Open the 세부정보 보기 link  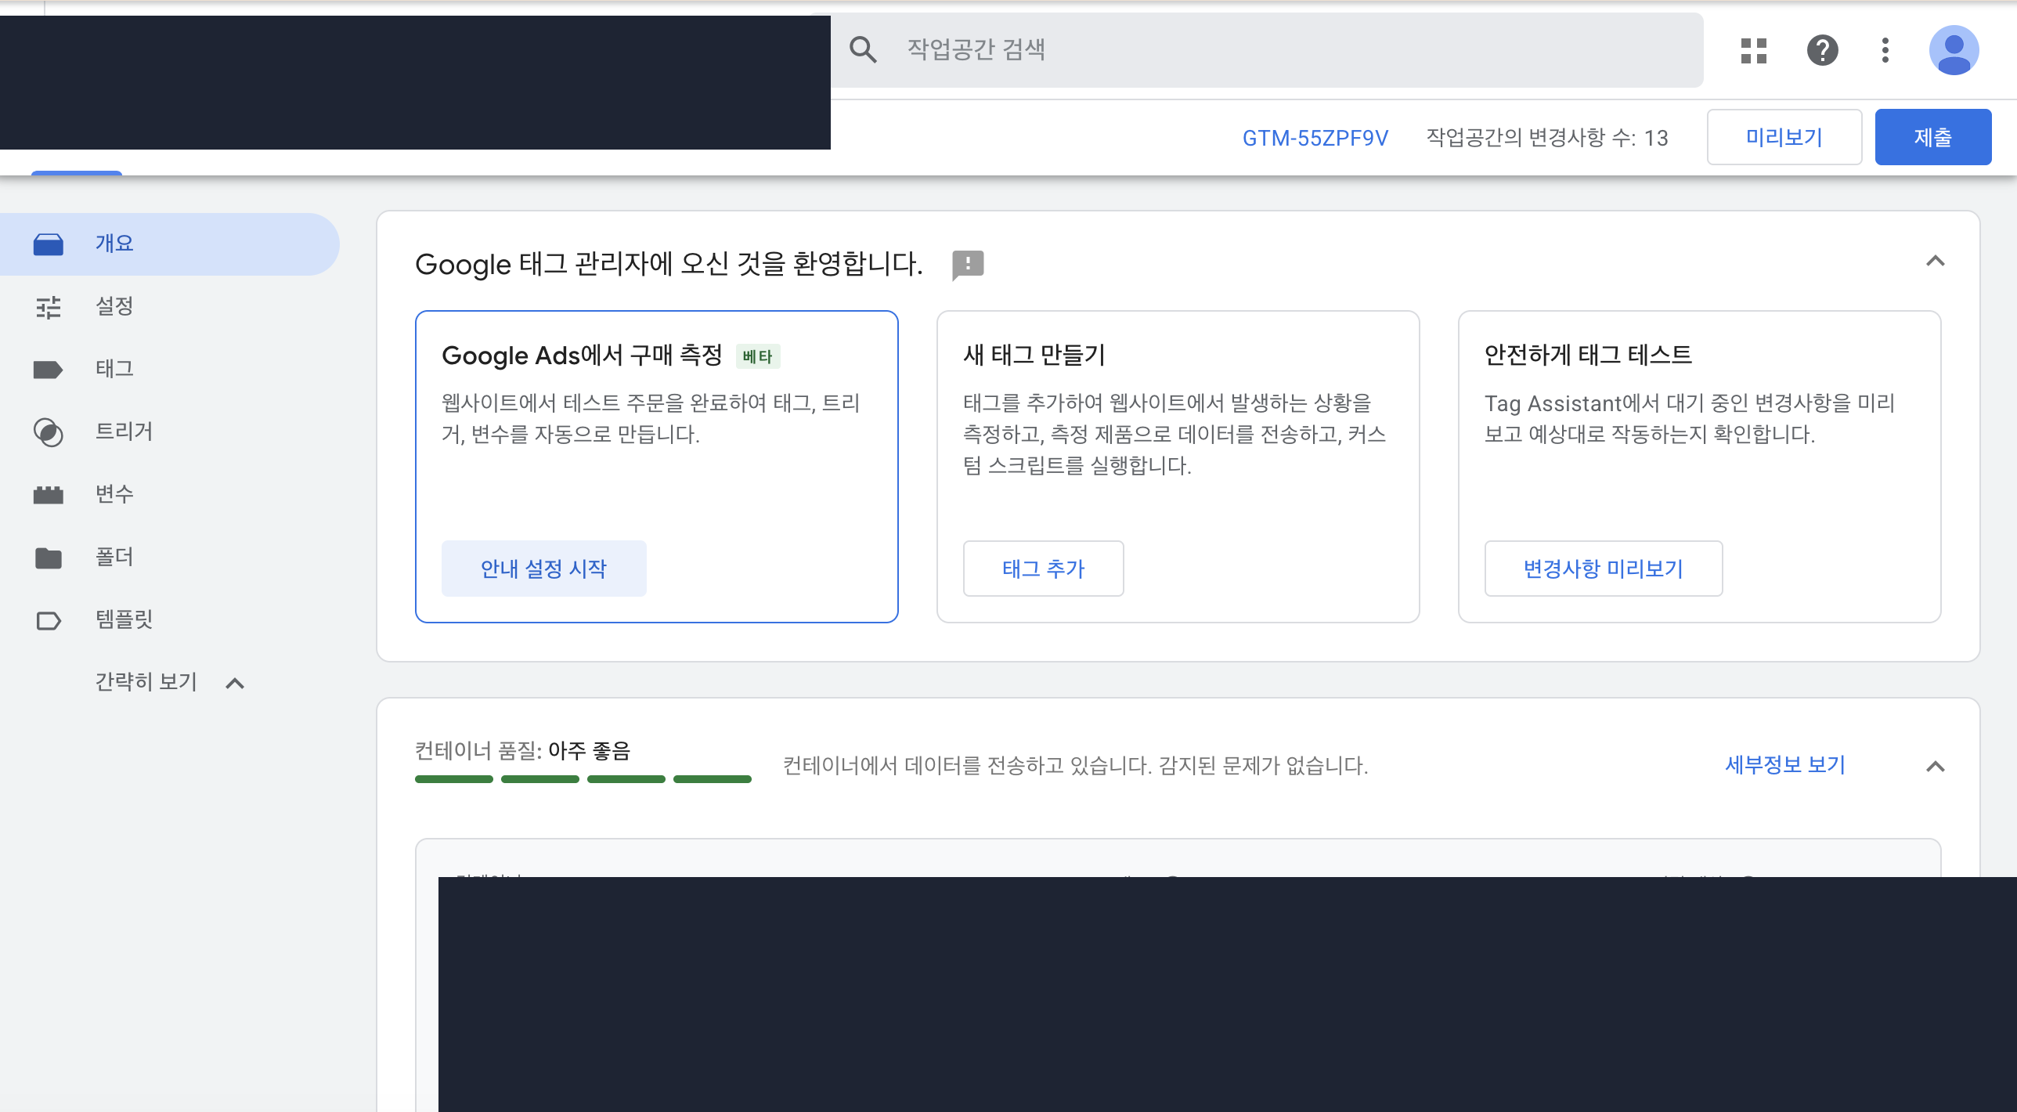(1785, 764)
